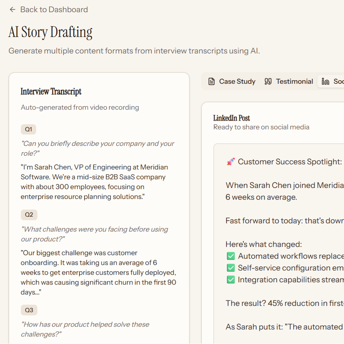Select the Q1 badge in the transcript
Screen dimensions: 344x344
pos(29,129)
